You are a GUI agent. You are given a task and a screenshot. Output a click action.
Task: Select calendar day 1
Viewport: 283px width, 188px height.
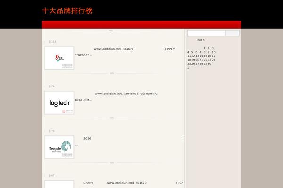pos(204,48)
